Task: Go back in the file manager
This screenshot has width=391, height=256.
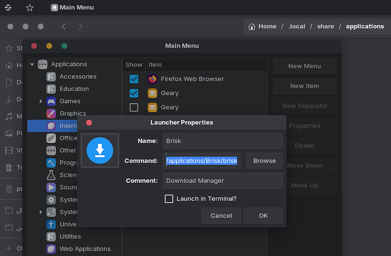Action: click(64, 27)
